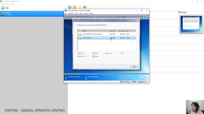
Task: Click the Name column header in the partition list
Action: tap(84, 31)
